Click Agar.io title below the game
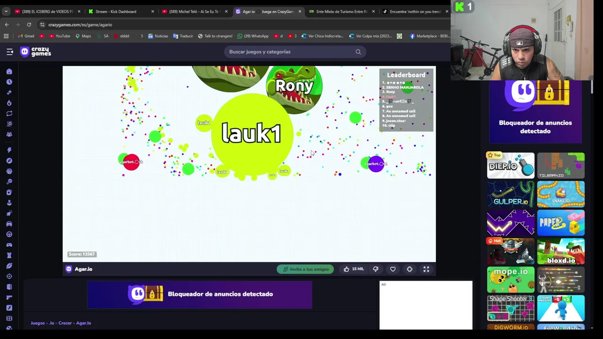603x339 pixels. pyautogui.click(x=83, y=269)
